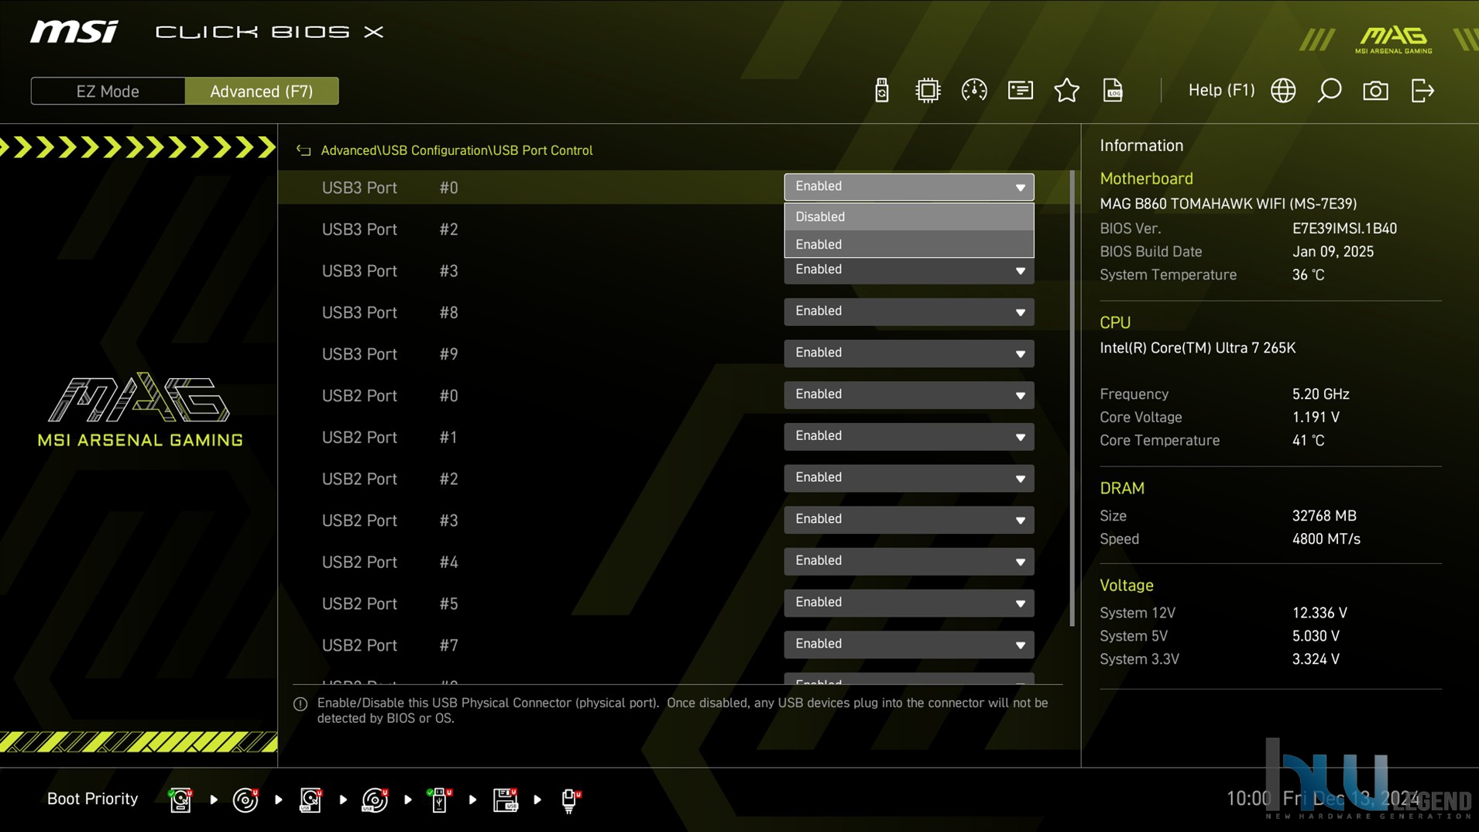Screen dimensions: 1479x832
Task: Select the optical disc boot device icon
Action: tap(245, 799)
